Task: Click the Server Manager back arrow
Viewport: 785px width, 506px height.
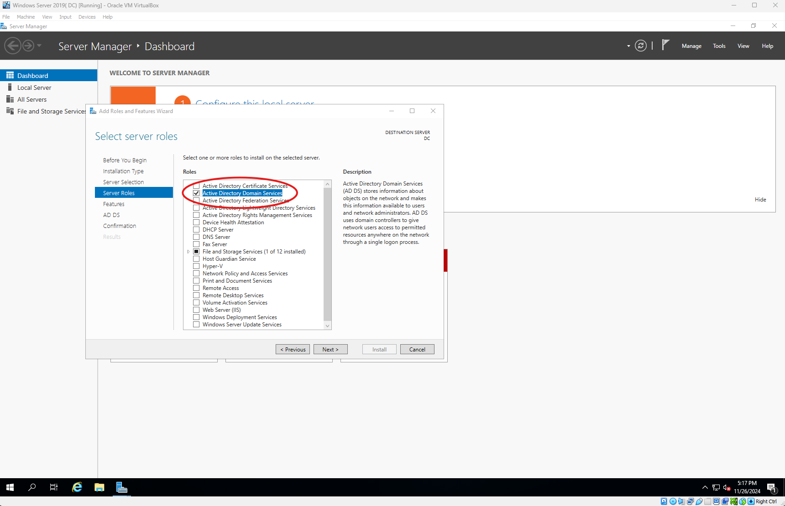Action: pos(13,46)
